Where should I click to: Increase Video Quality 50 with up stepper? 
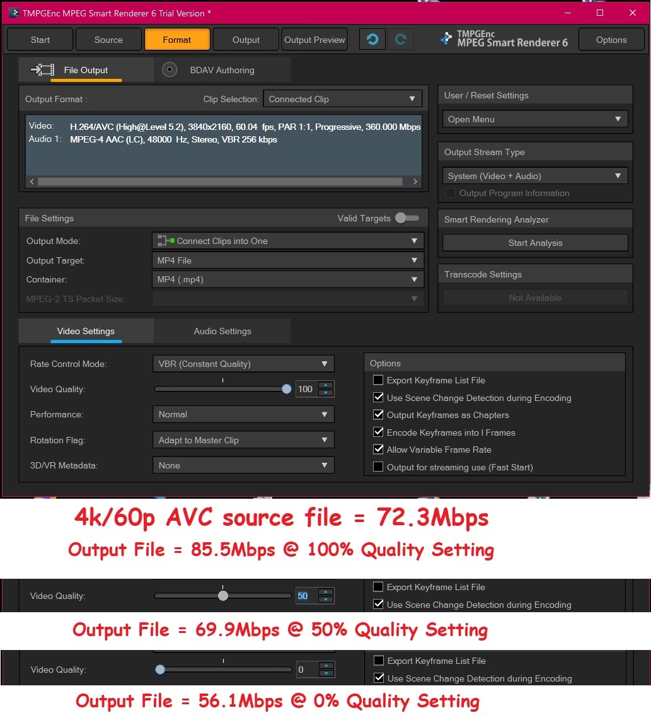pos(326,593)
